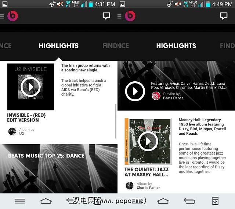Open the Charlie Parker artist avatar
Viewport: 235px width, 209px height.
(130, 185)
